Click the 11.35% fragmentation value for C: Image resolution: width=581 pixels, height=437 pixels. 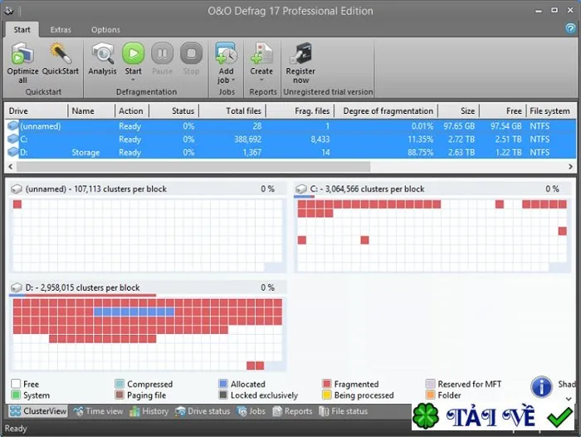[421, 139]
